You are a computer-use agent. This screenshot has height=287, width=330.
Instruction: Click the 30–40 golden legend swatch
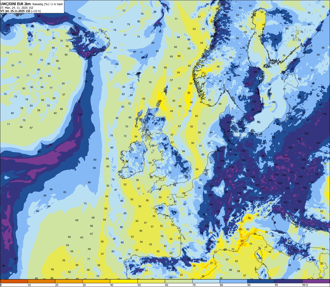[x=96, y=281]
